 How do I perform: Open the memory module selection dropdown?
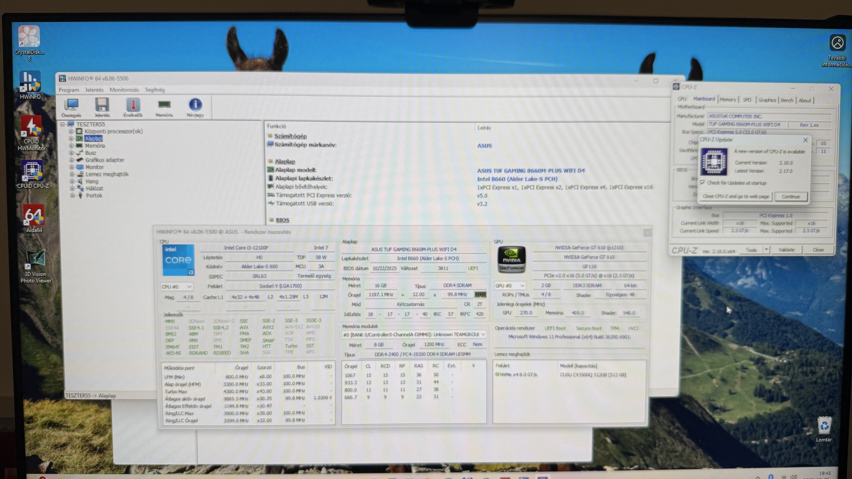tap(483, 335)
